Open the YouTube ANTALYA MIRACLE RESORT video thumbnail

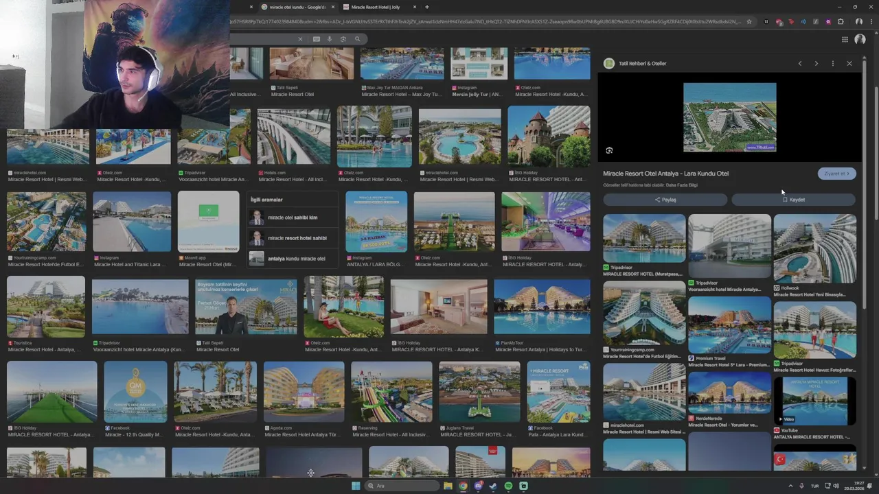click(x=814, y=401)
